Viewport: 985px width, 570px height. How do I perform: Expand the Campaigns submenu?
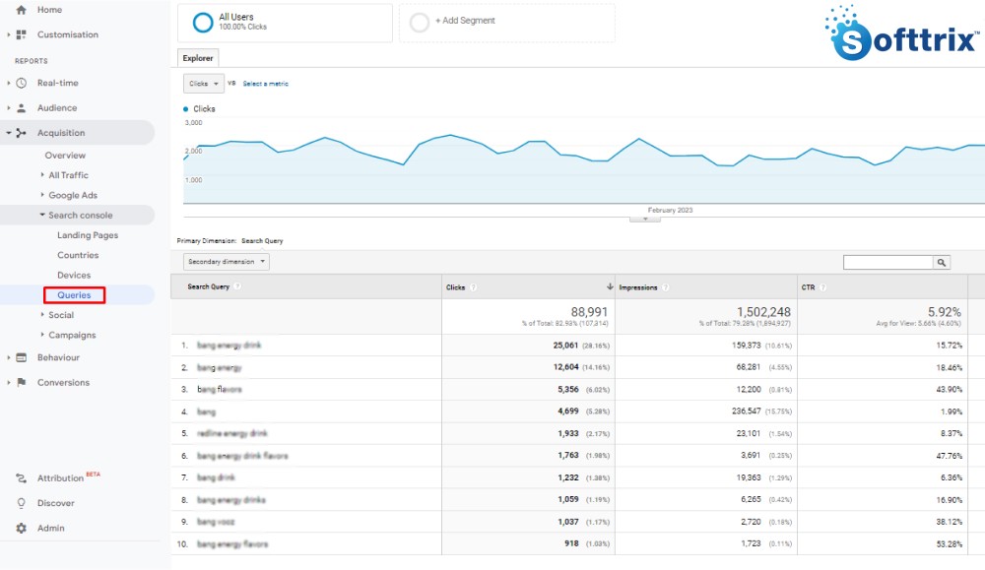(42, 336)
